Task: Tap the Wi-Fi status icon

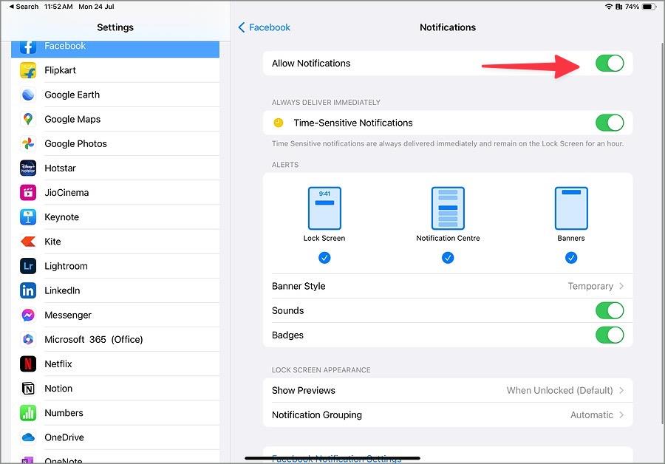Action: click(609, 7)
